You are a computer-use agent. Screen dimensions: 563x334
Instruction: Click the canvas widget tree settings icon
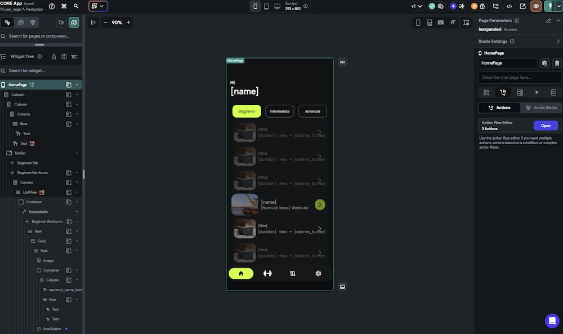coord(466,23)
